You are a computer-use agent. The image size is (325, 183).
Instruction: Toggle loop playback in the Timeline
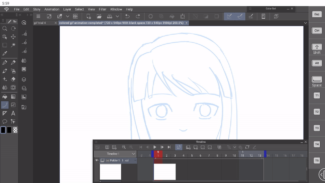pos(178,147)
